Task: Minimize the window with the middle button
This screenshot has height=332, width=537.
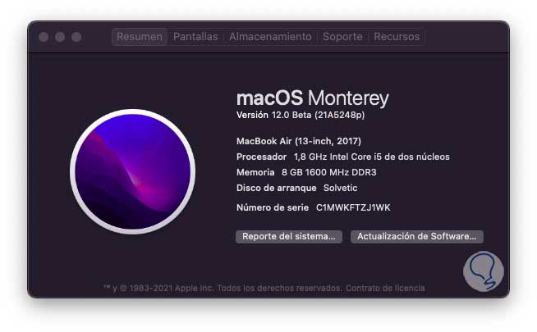Action: [60, 37]
